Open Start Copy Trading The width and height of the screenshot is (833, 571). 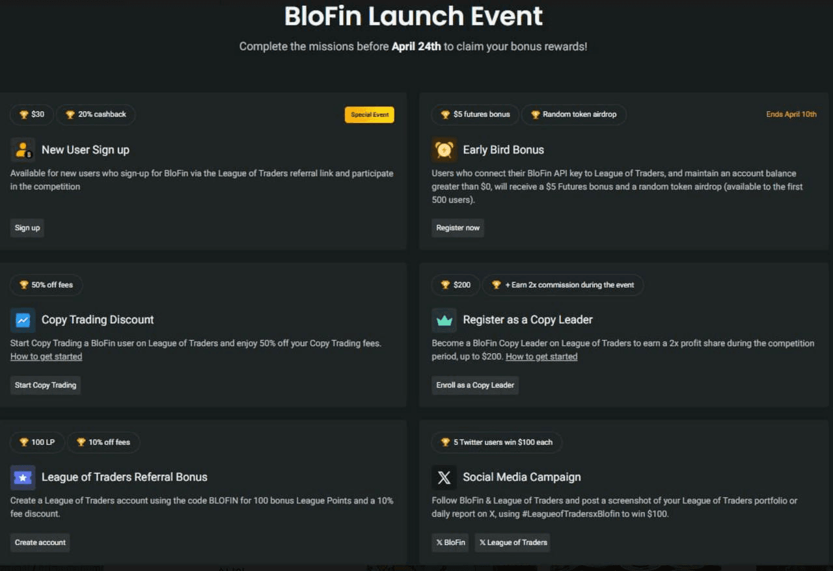(x=46, y=385)
